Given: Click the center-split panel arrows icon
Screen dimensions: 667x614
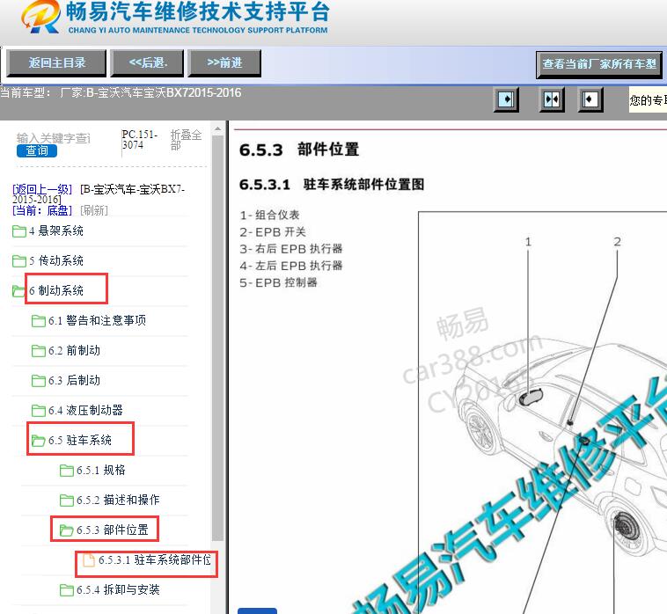Looking at the screenshot, I should coord(552,99).
